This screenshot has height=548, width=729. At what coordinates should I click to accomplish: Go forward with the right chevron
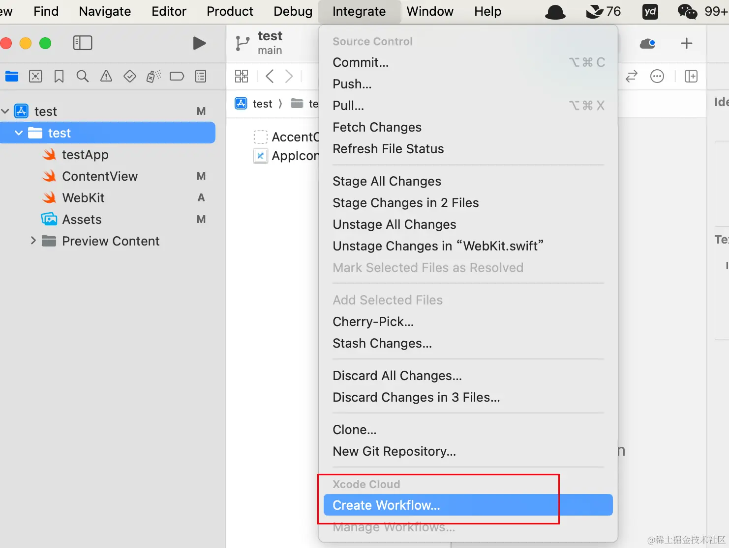click(289, 76)
